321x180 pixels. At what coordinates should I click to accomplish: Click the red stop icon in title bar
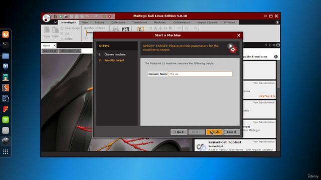pos(110,16)
